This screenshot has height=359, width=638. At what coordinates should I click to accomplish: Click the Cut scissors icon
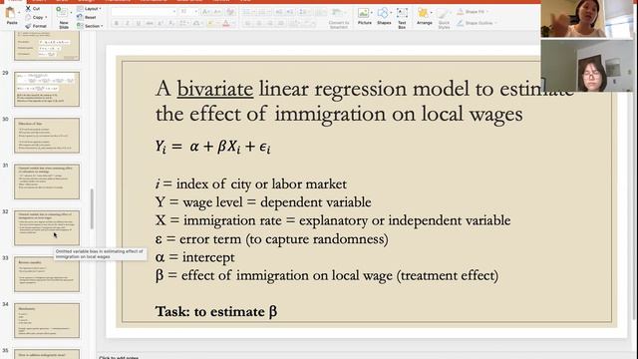tap(28, 9)
